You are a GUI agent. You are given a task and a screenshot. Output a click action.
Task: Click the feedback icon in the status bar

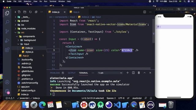tap(146, 98)
